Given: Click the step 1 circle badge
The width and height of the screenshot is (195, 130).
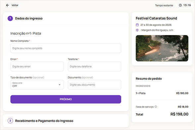Looking at the screenshot, I should tap(10, 19).
